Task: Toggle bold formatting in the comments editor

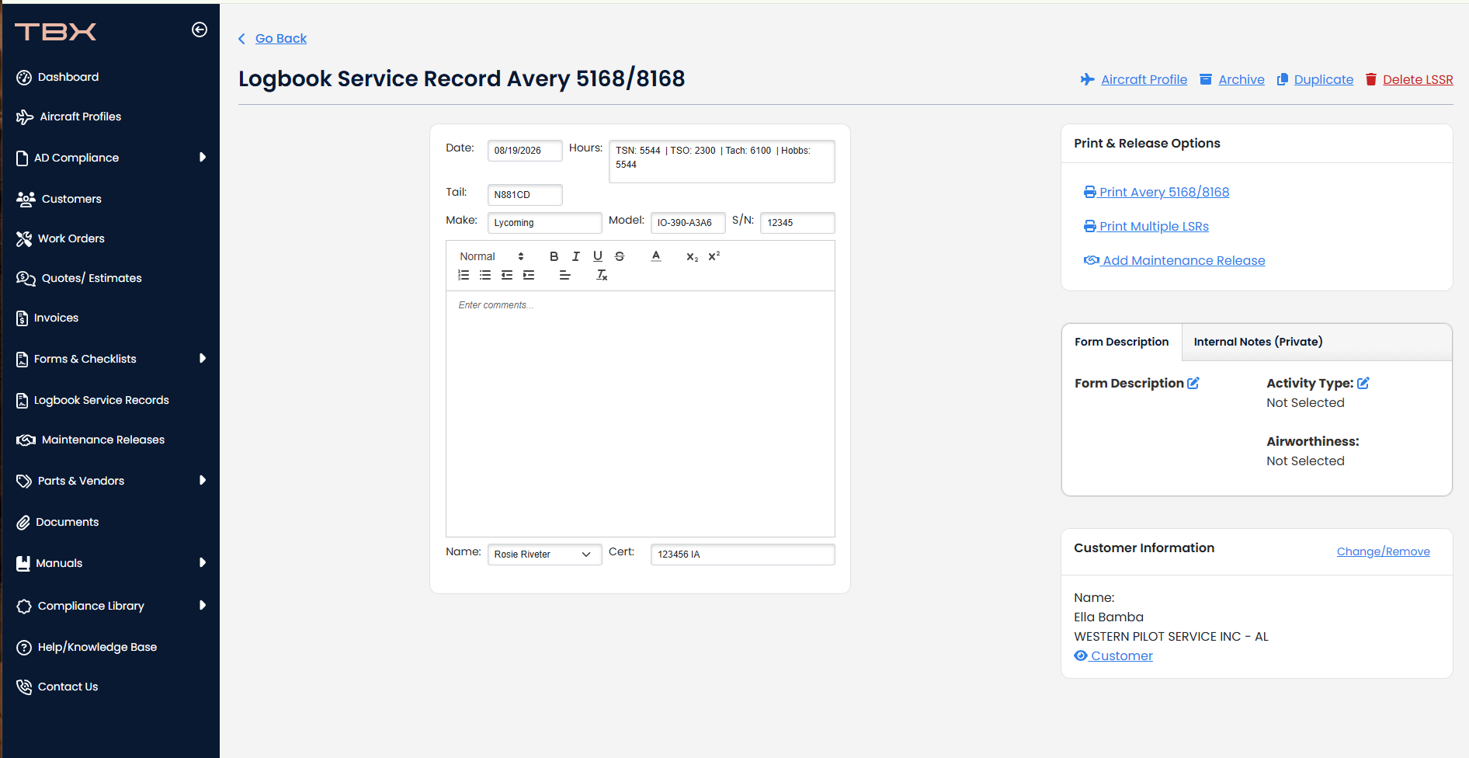Action: 554,256
